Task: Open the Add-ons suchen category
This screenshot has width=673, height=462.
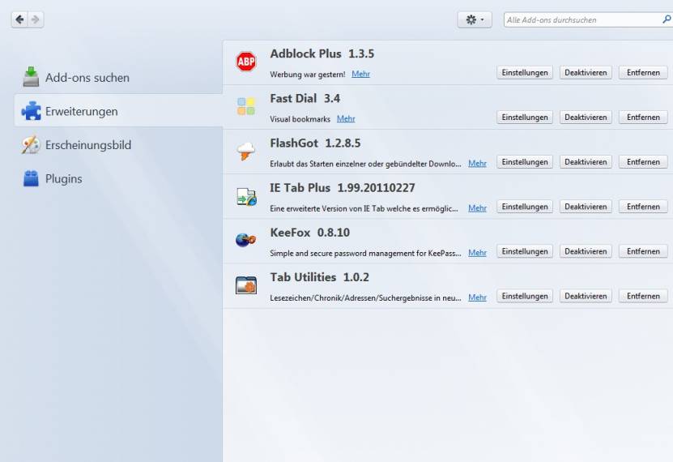Action: click(x=118, y=78)
